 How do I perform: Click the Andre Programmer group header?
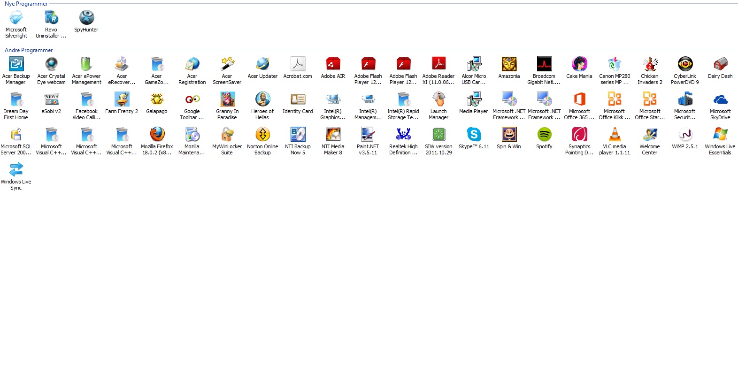point(29,50)
